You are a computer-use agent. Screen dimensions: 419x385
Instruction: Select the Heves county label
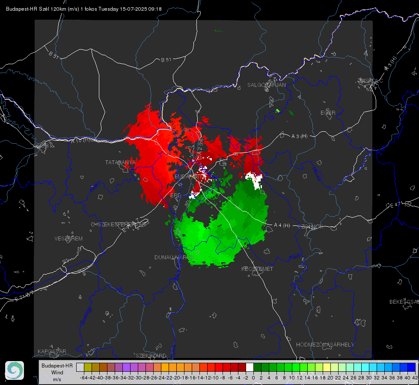click(316, 174)
